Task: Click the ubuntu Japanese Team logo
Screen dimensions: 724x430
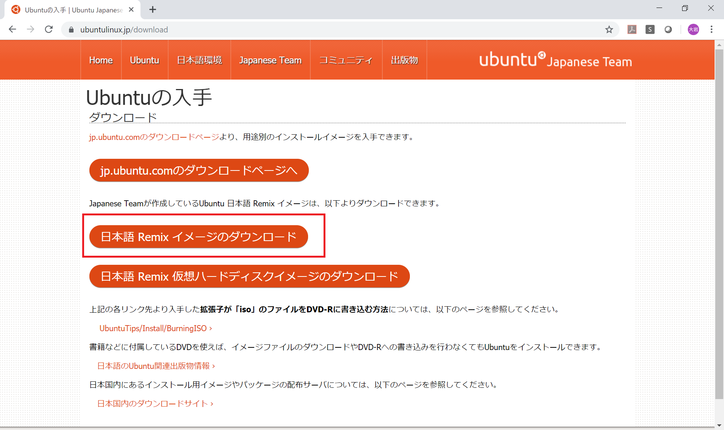Action: click(x=555, y=60)
